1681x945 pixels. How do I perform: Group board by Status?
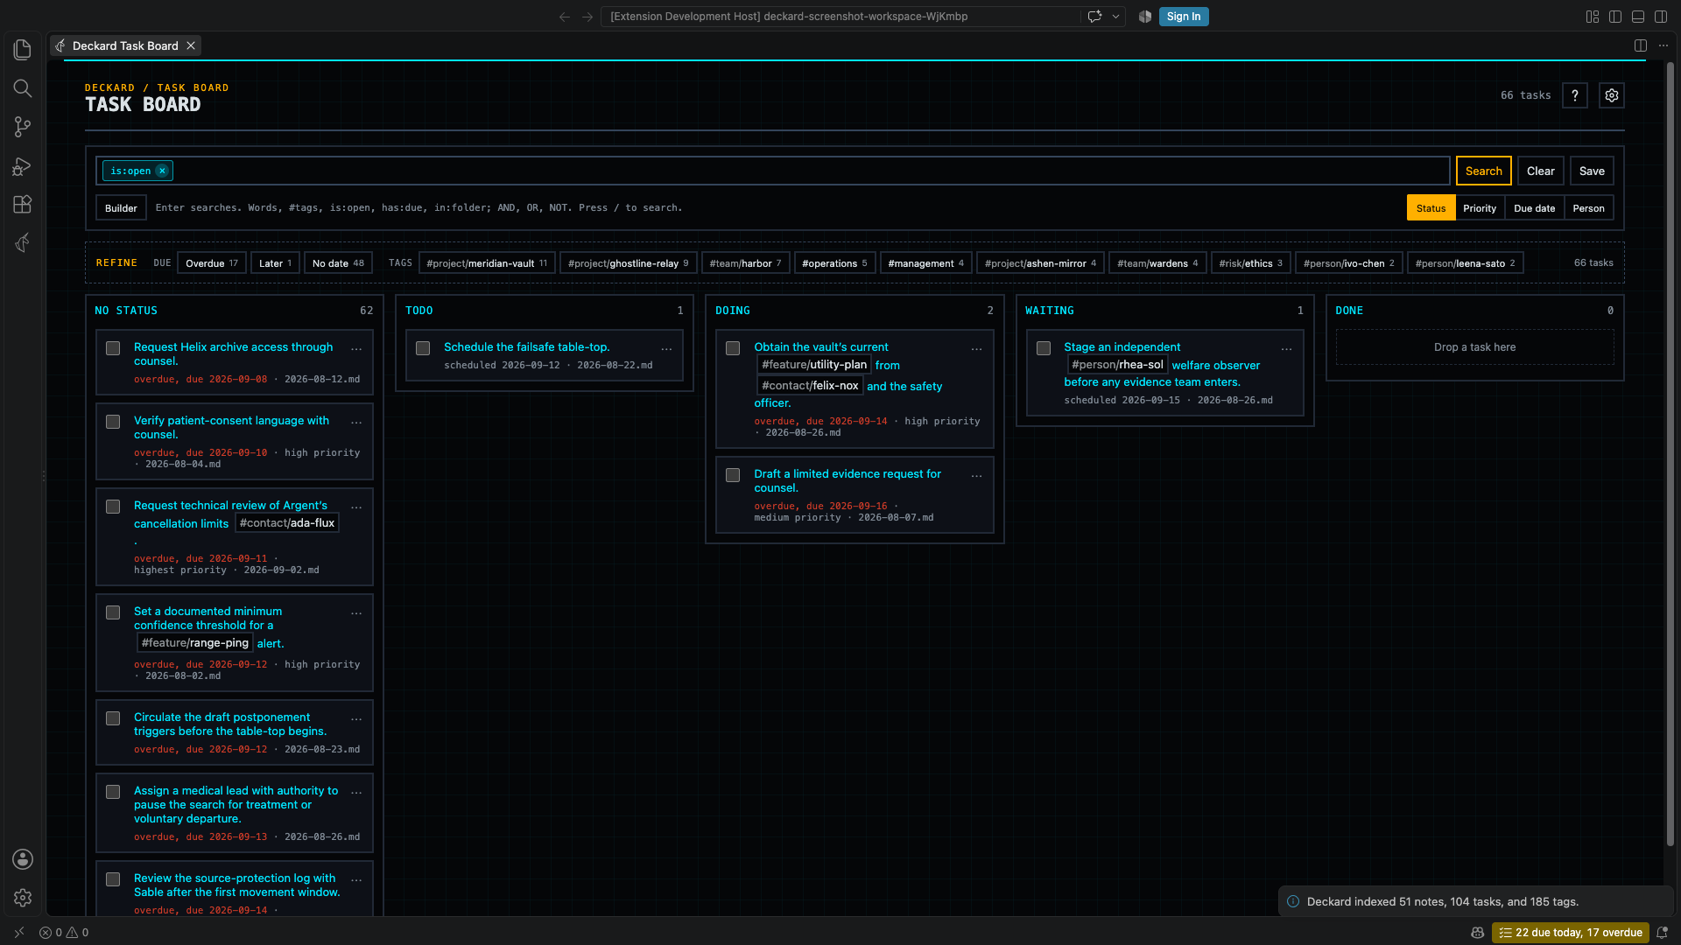click(x=1431, y=208)
